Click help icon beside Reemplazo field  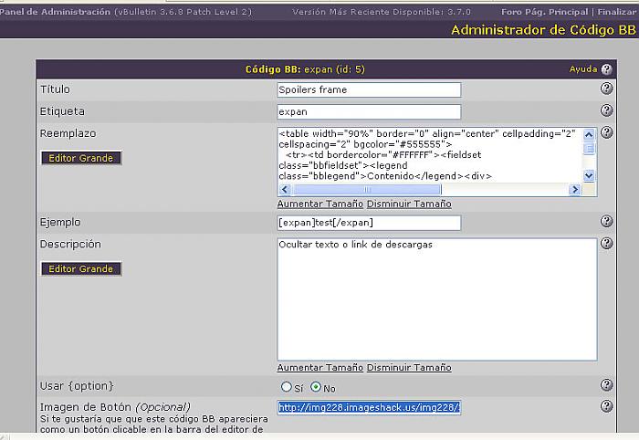(x=606, y=133)
